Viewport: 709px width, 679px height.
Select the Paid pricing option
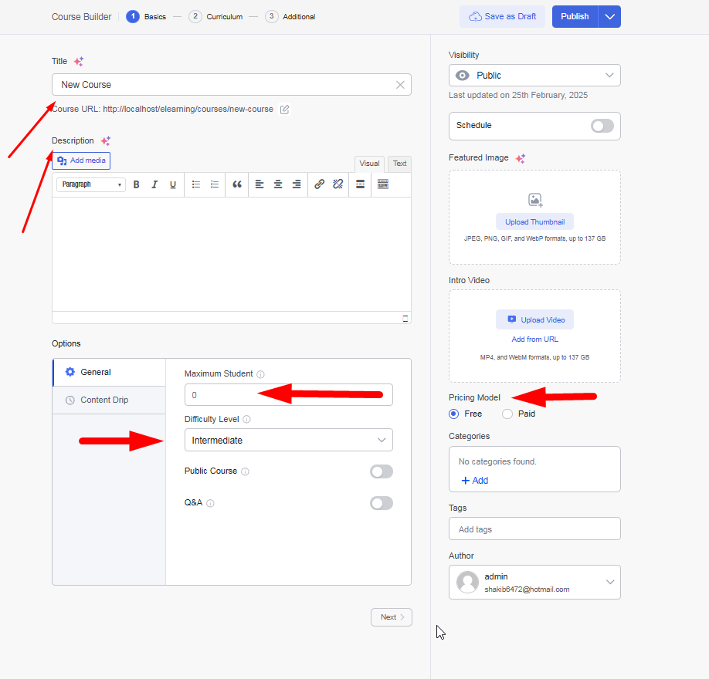507,414
